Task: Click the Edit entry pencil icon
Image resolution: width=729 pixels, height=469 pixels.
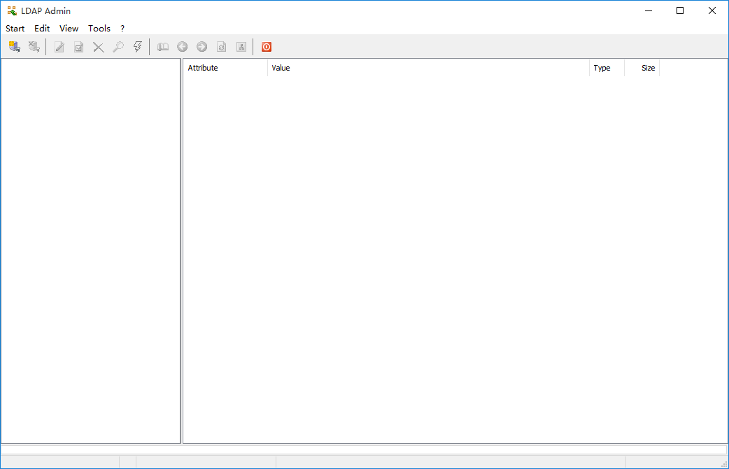Action: point(59,47)
